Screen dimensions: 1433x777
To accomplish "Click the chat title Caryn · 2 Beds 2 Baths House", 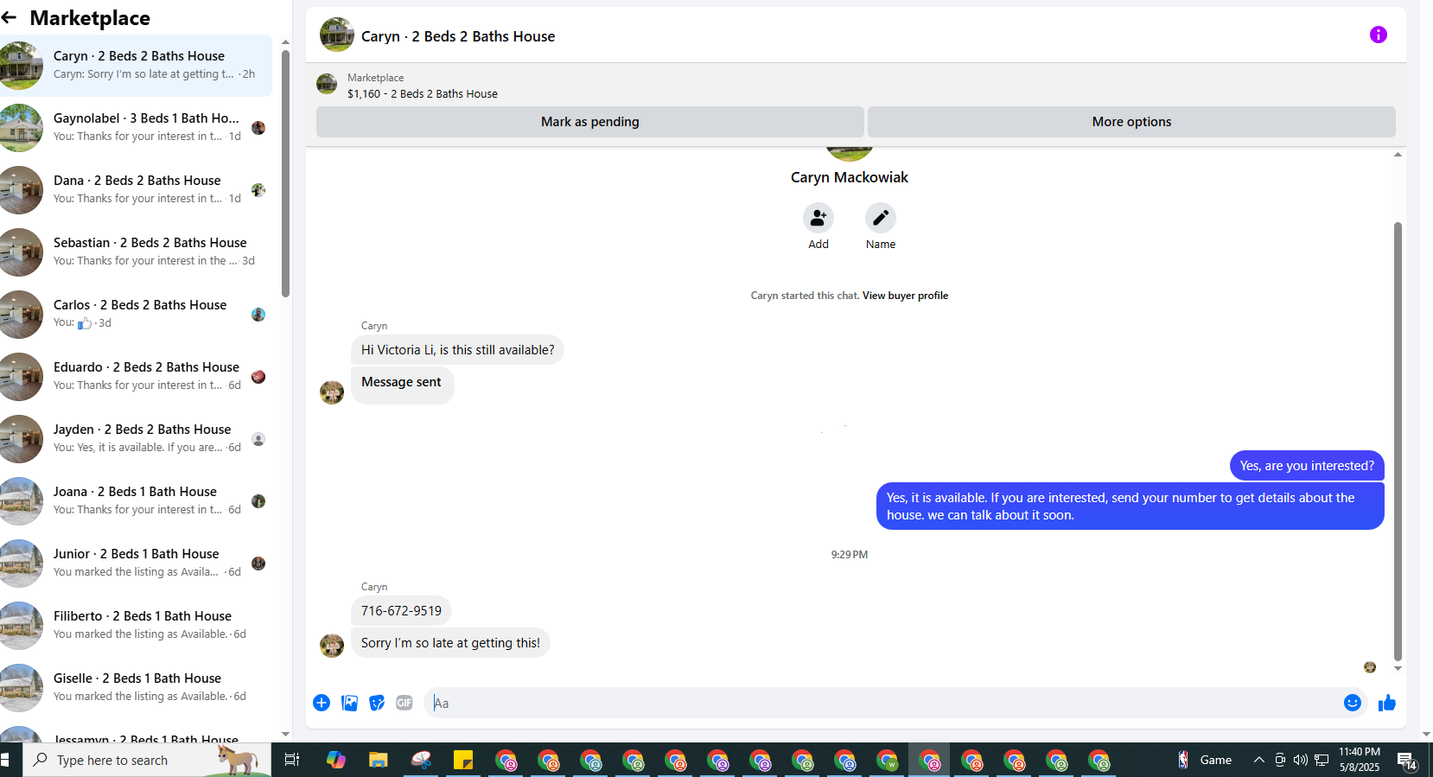I will (x=458, y=36).
